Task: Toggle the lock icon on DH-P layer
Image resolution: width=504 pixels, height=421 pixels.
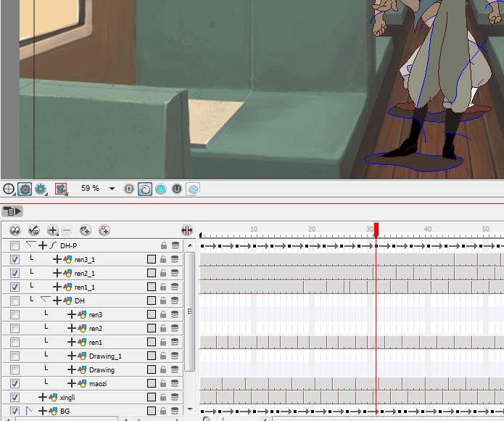Action: (164, 246)
